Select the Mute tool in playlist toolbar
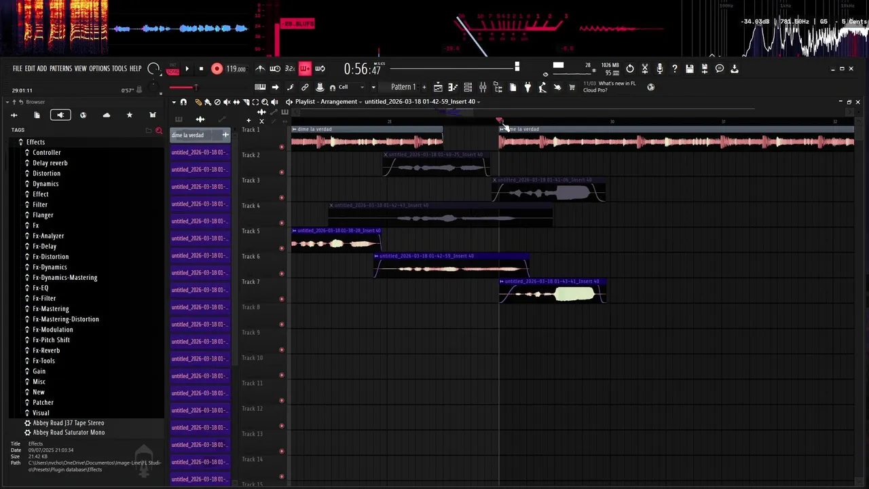The image size is (869, 489). pyautogui.click(x=227, y=102)
